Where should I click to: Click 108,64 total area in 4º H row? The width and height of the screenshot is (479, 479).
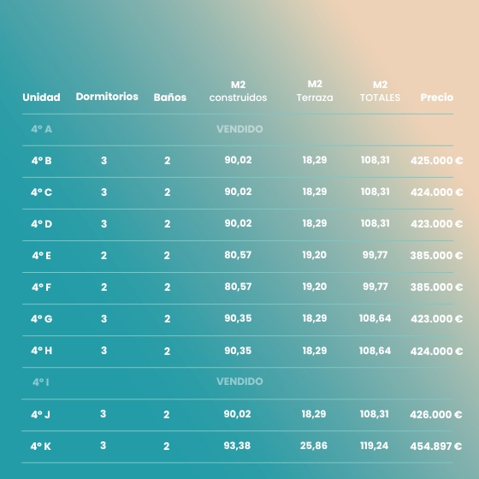click(376, 351)
